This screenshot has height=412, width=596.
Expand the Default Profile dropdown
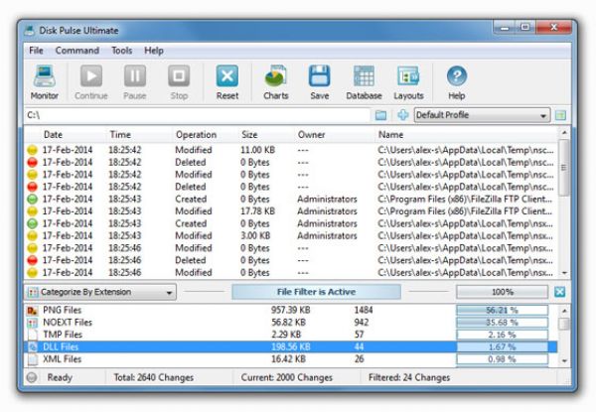pos(481,115)
